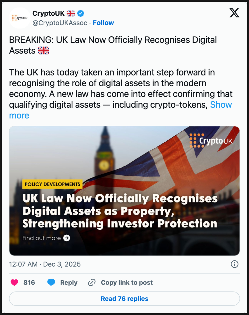
Task: Click the blue verified badge
Action: pyautogui.click(x=81, y=13)
